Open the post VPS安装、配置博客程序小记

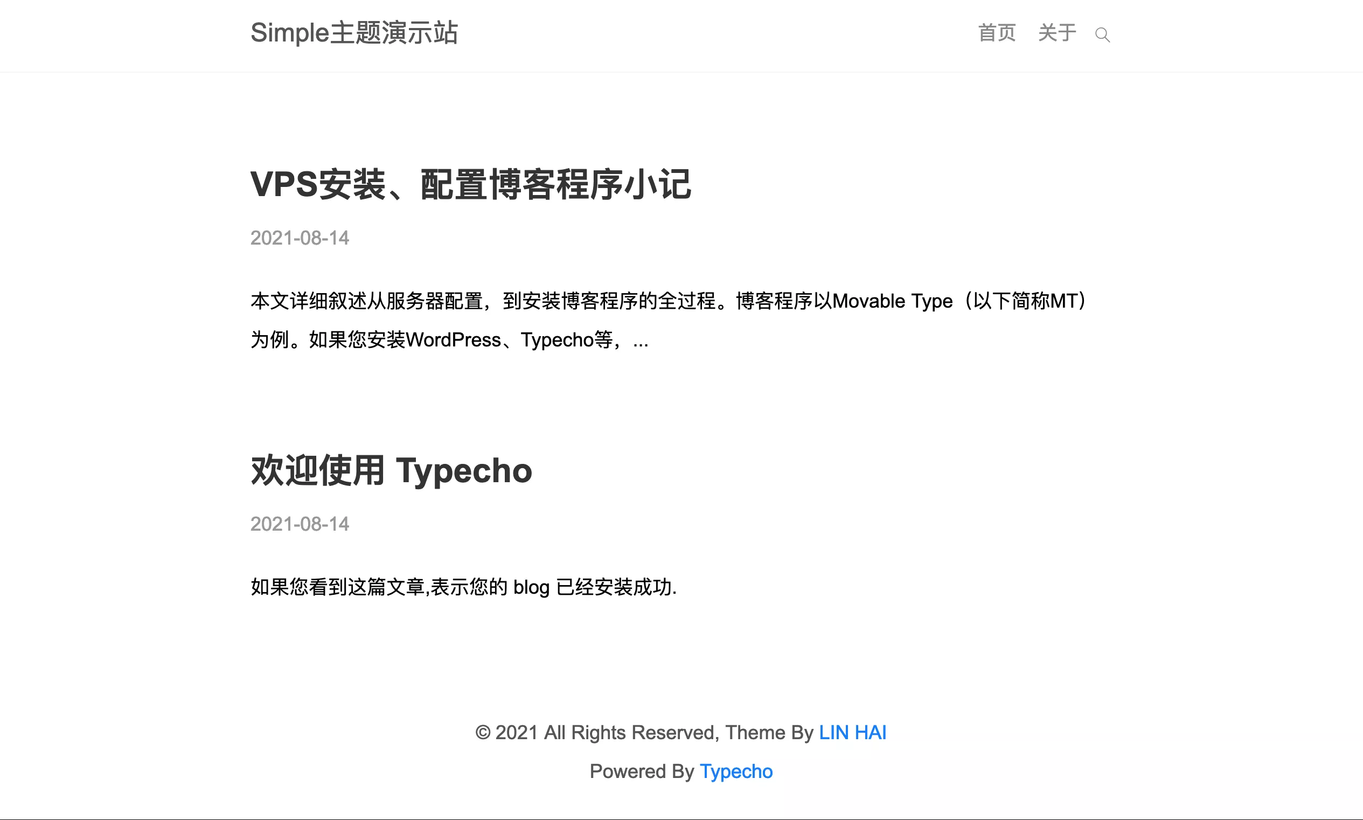pos(471,185)
